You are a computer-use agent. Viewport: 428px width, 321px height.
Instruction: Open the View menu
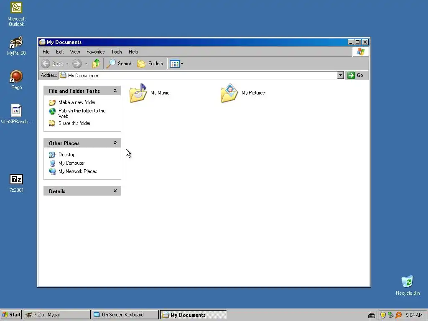(x=75, y=52)
